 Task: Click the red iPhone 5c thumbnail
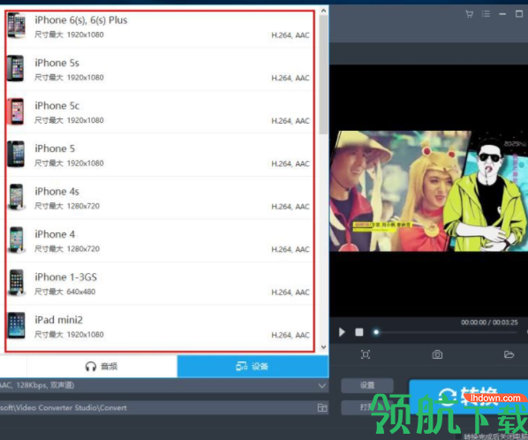(x=16, y=111)
